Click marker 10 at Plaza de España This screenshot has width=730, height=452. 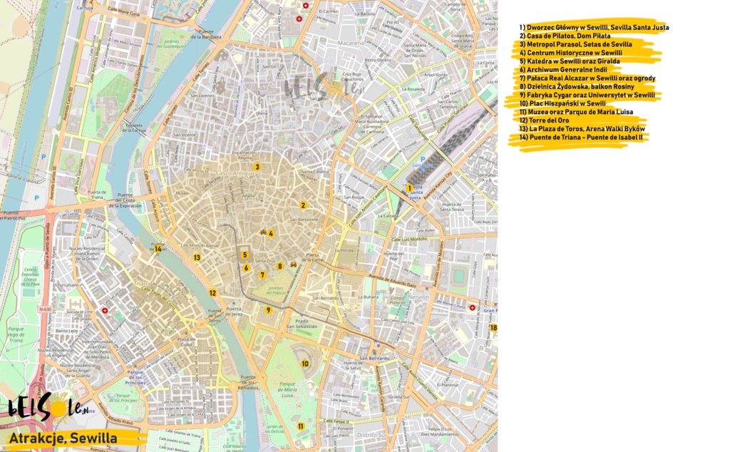click(304, 364)
